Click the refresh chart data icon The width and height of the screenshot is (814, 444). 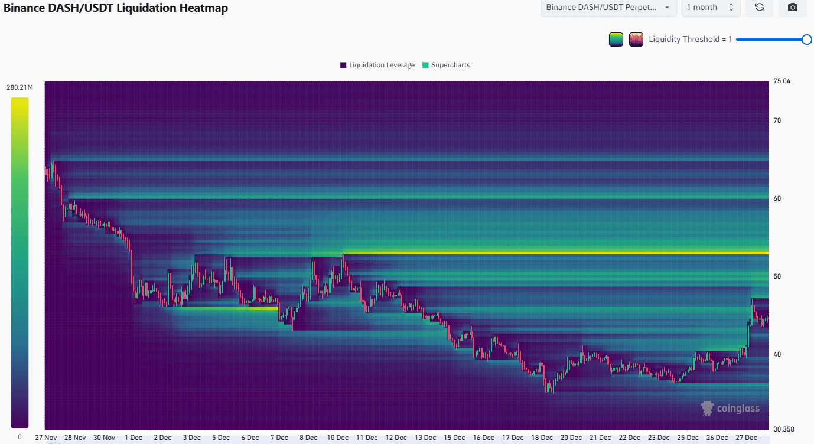760,8
